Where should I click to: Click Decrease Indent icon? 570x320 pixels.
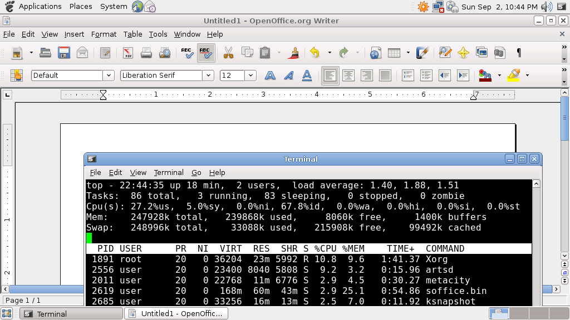point(445,76)
